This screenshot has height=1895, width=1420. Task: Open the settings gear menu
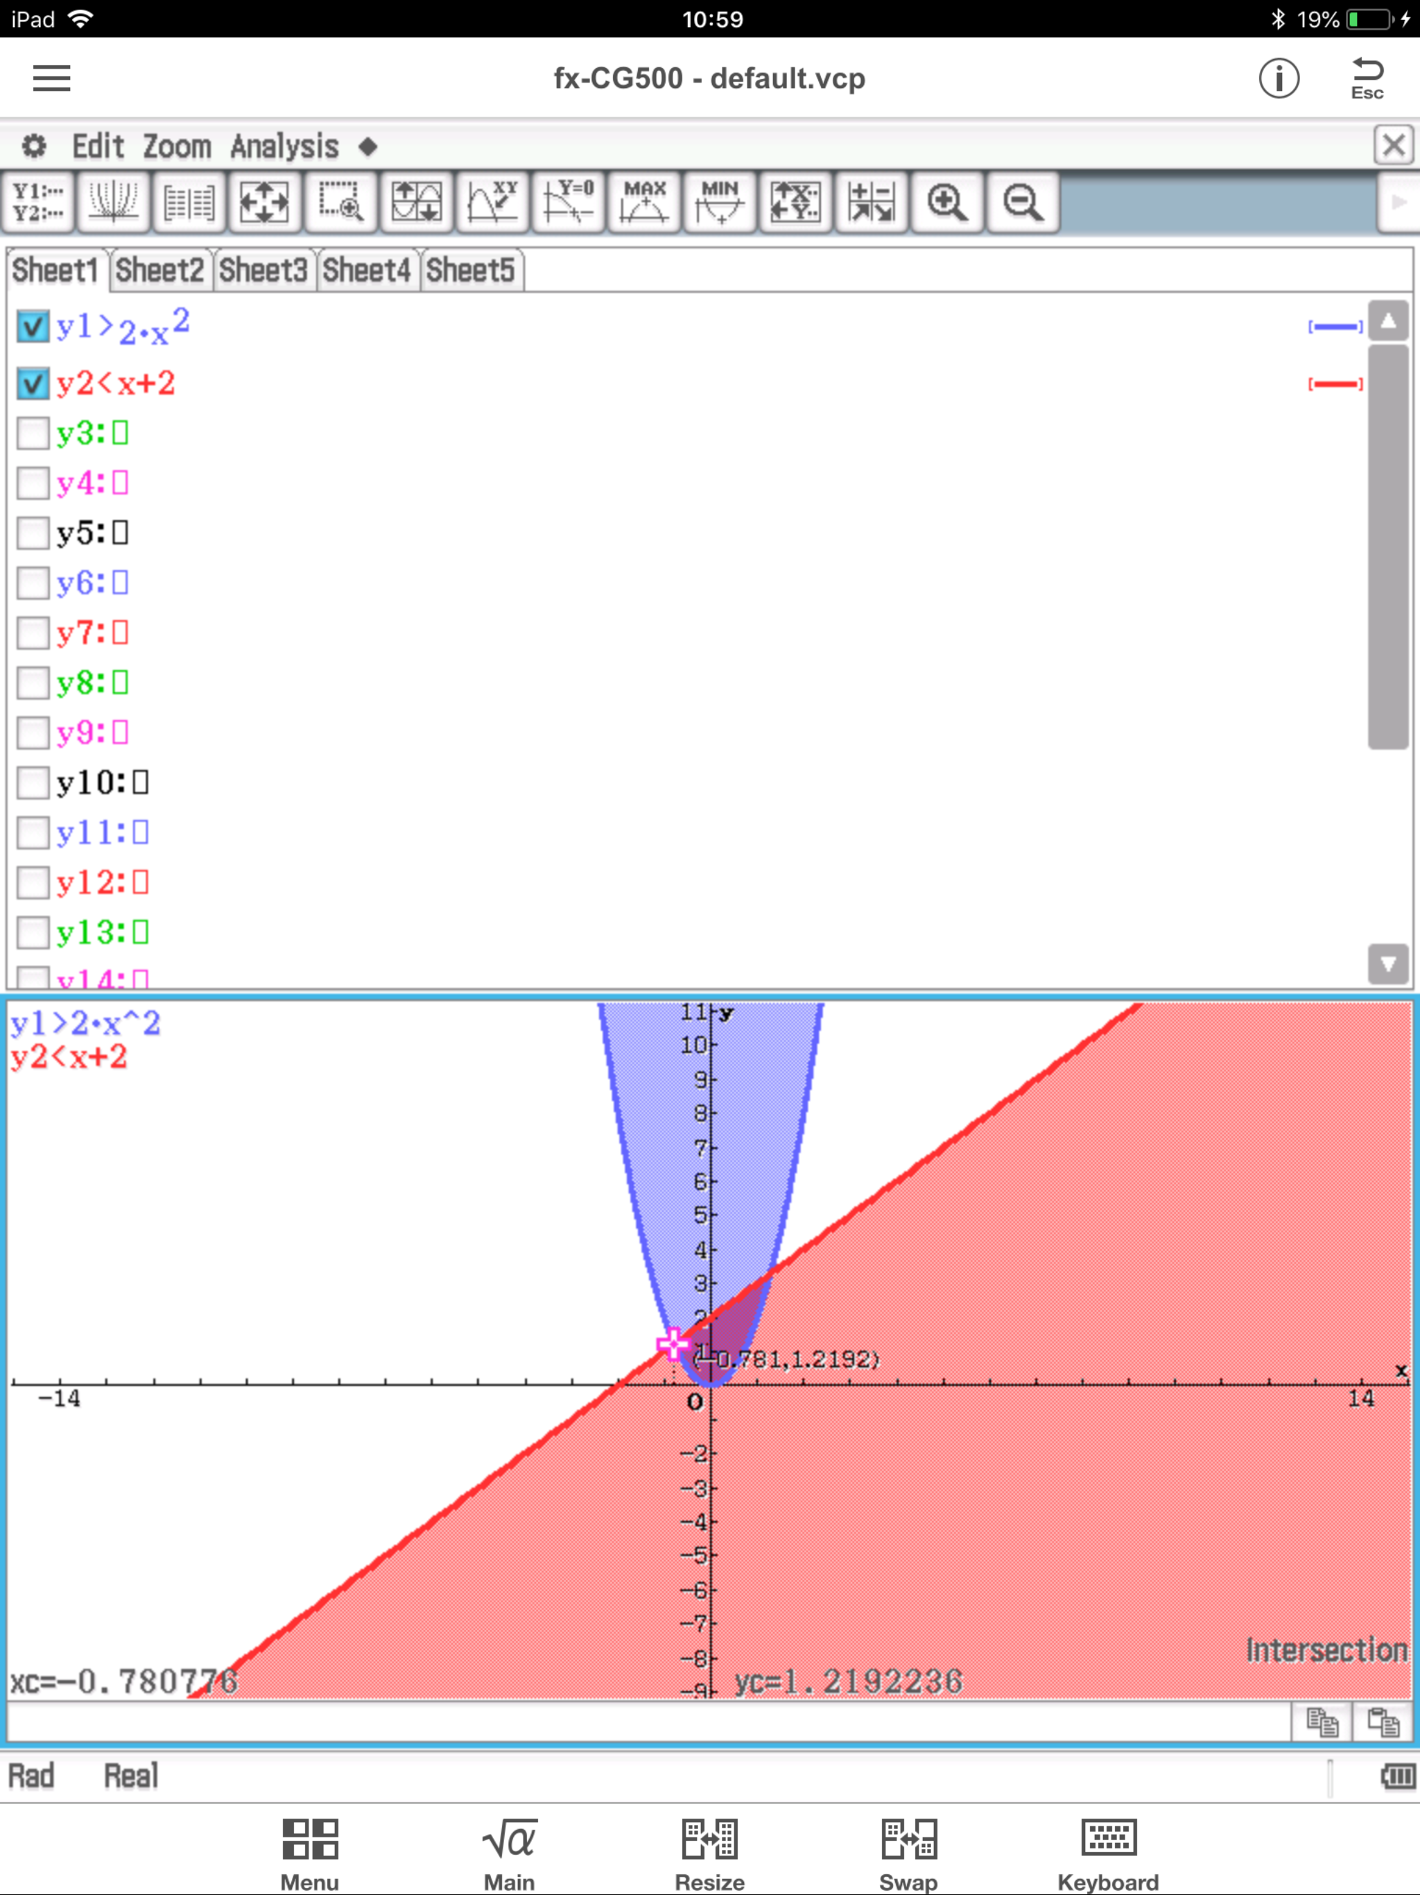(33, 146)
